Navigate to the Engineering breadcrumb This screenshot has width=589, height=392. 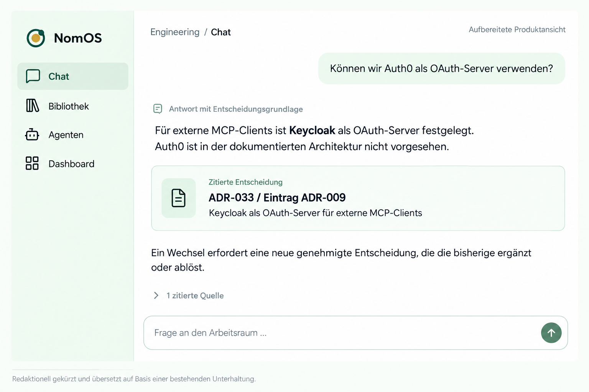coord(175,32)
